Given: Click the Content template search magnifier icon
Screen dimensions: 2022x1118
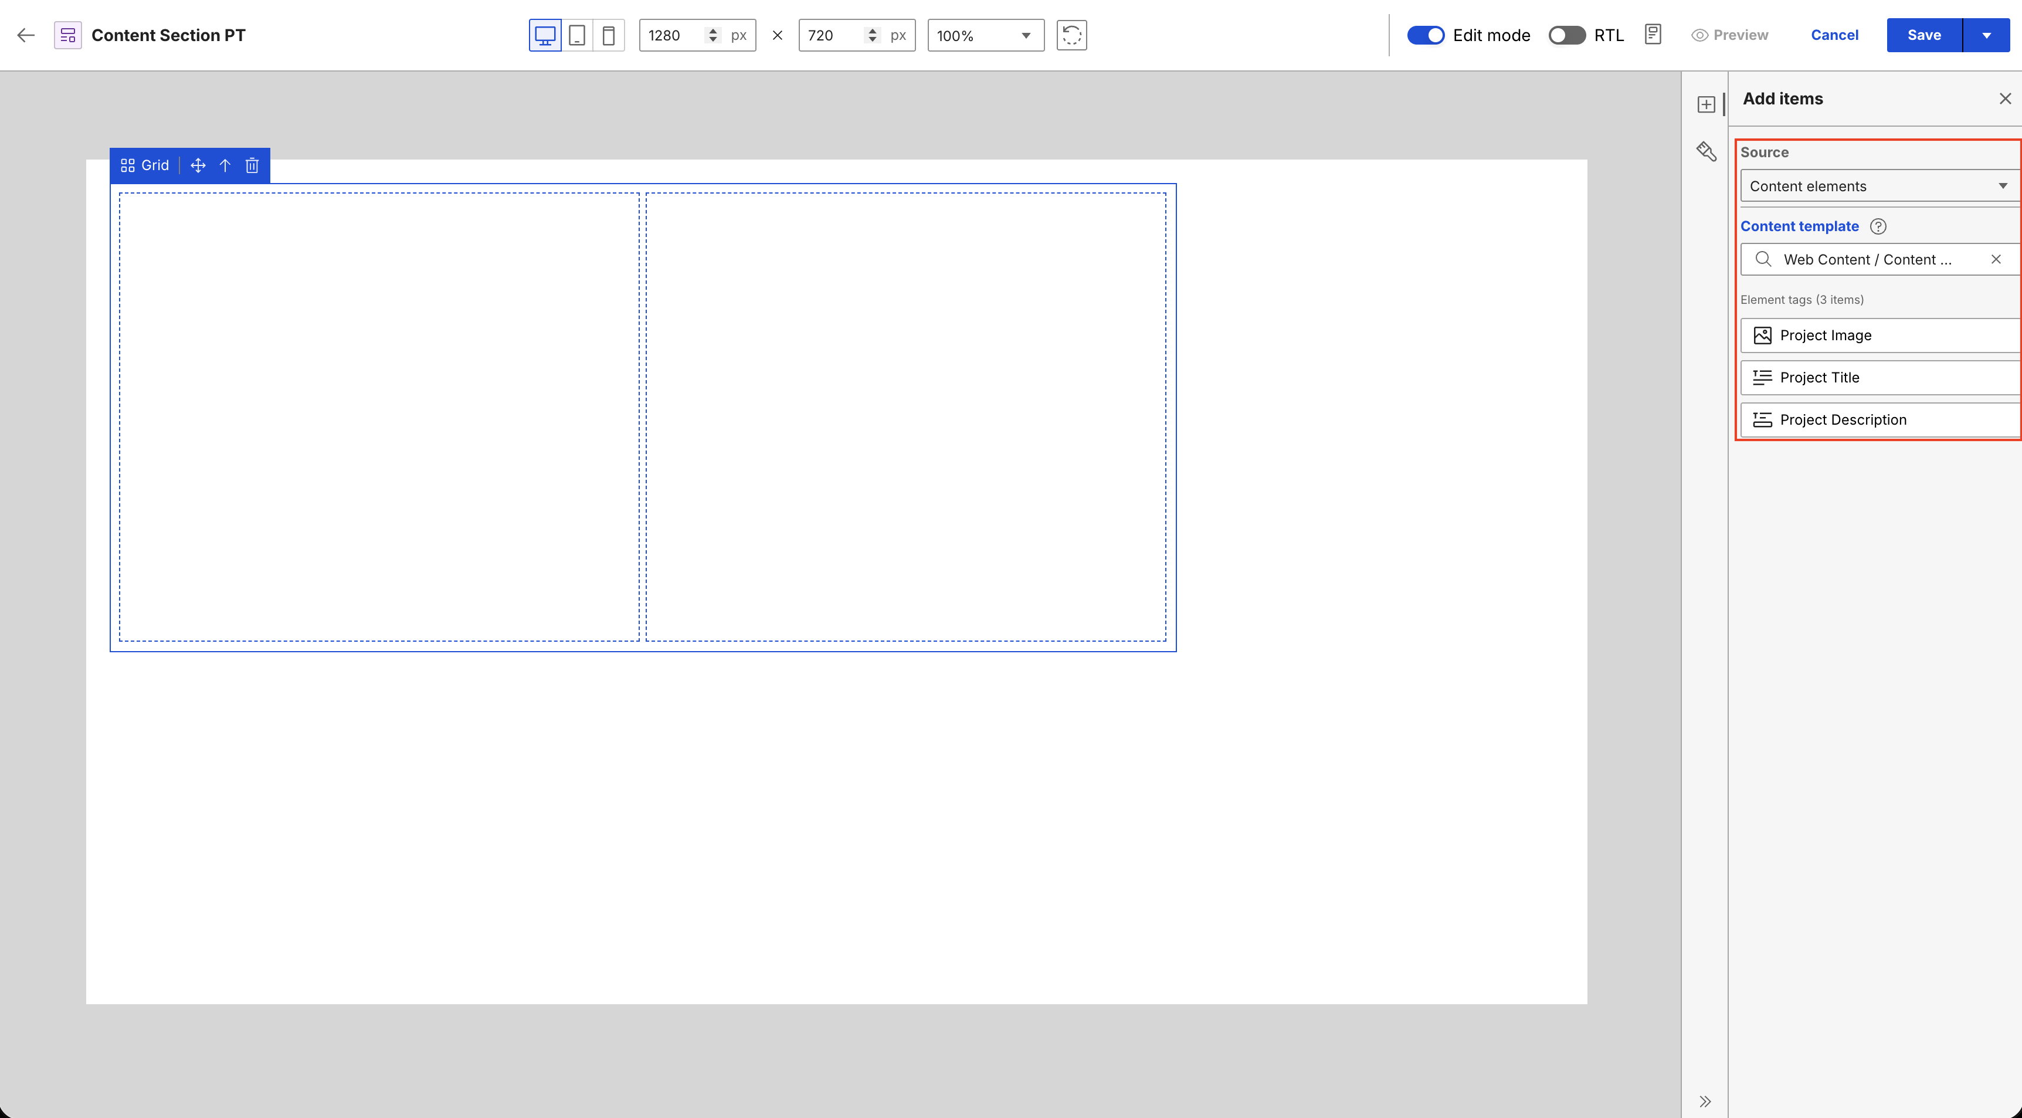Looking at the screenshot, I should [1763, 259].
